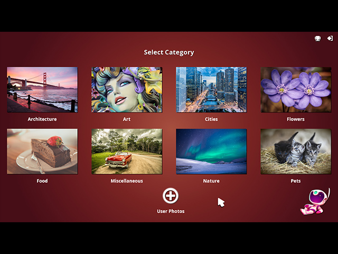Open the Flowers category picture
Image resolution: width=338 pixels, height=254 pixels.
[296, 89]
